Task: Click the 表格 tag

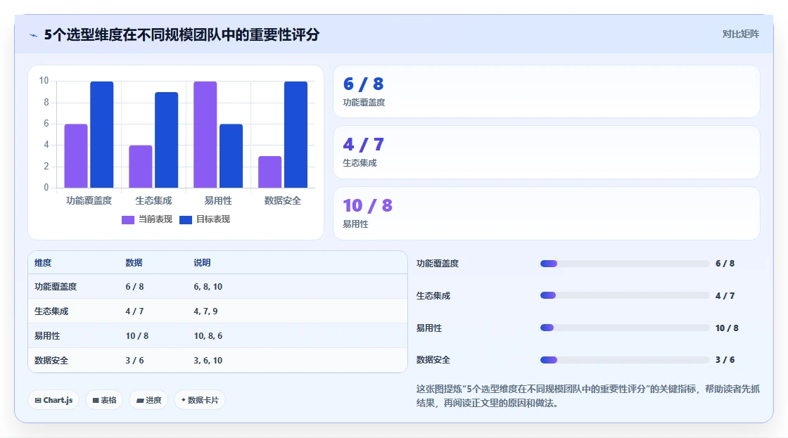Action: [104, 400]
